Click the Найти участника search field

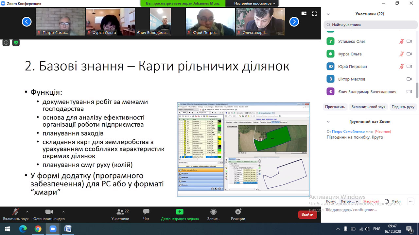pyautogui.click(x=370, y=24)
